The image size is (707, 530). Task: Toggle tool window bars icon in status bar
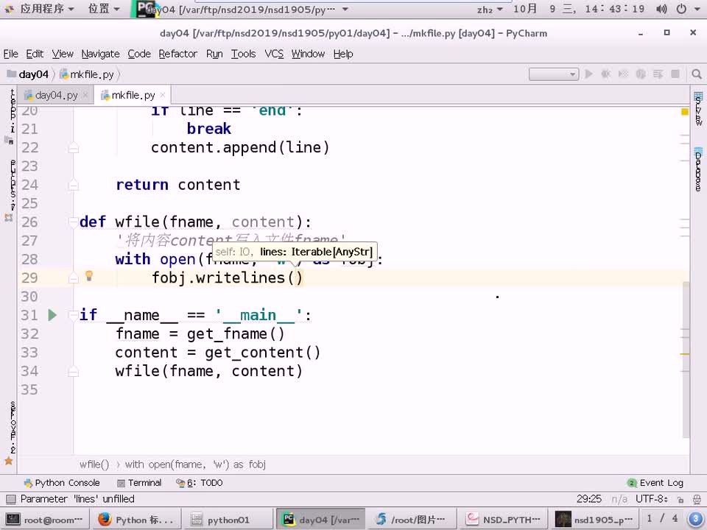point(10,499)
